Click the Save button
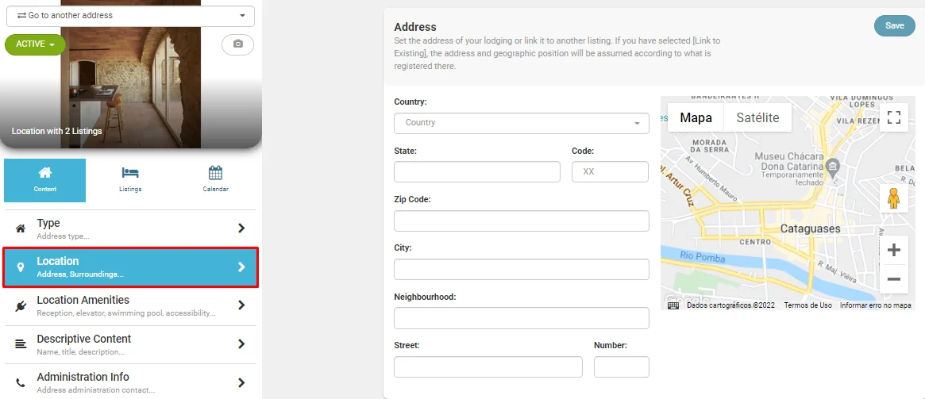This screenshot has height=399, width=925. pyautogui.click(x=894, y=26)
